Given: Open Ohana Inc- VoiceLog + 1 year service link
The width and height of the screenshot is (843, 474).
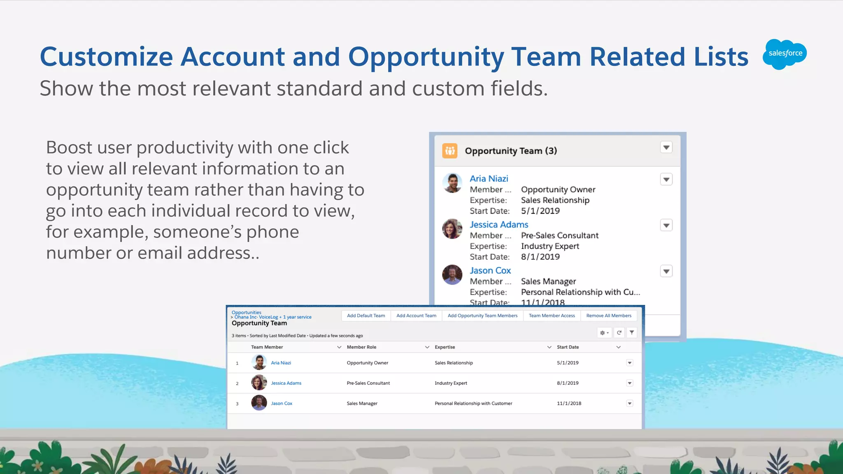Looking at the screenshot, I should [273, 317].
